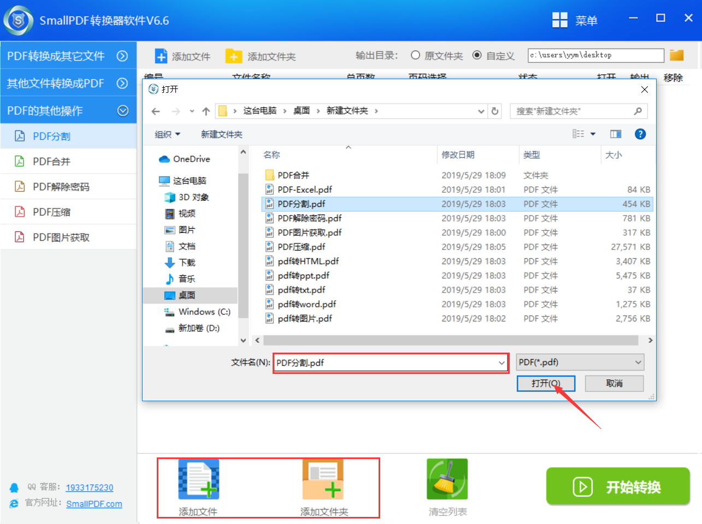Screen dimensions: 702x524
Task: Click the 添加文件 plus icon in toolbar
Action: pyautogui.click(x=161, y=56)
